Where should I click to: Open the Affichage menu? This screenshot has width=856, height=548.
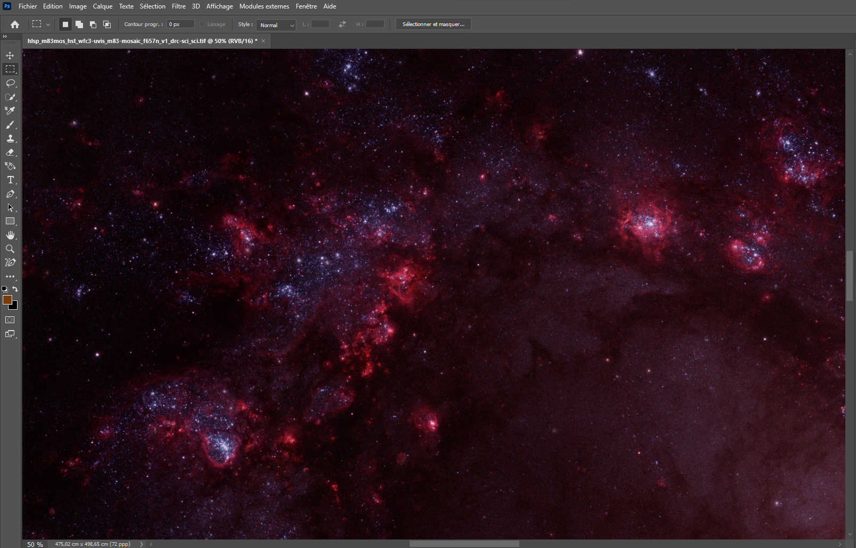(x=220, y=6)
